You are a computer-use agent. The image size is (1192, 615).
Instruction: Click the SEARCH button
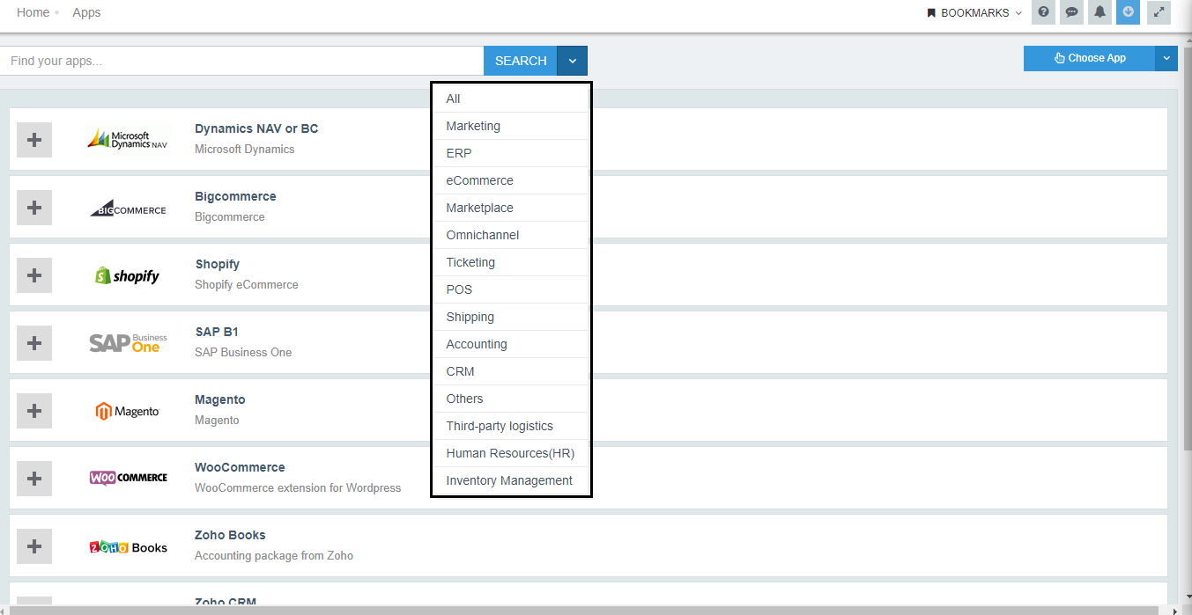[520, 60]
